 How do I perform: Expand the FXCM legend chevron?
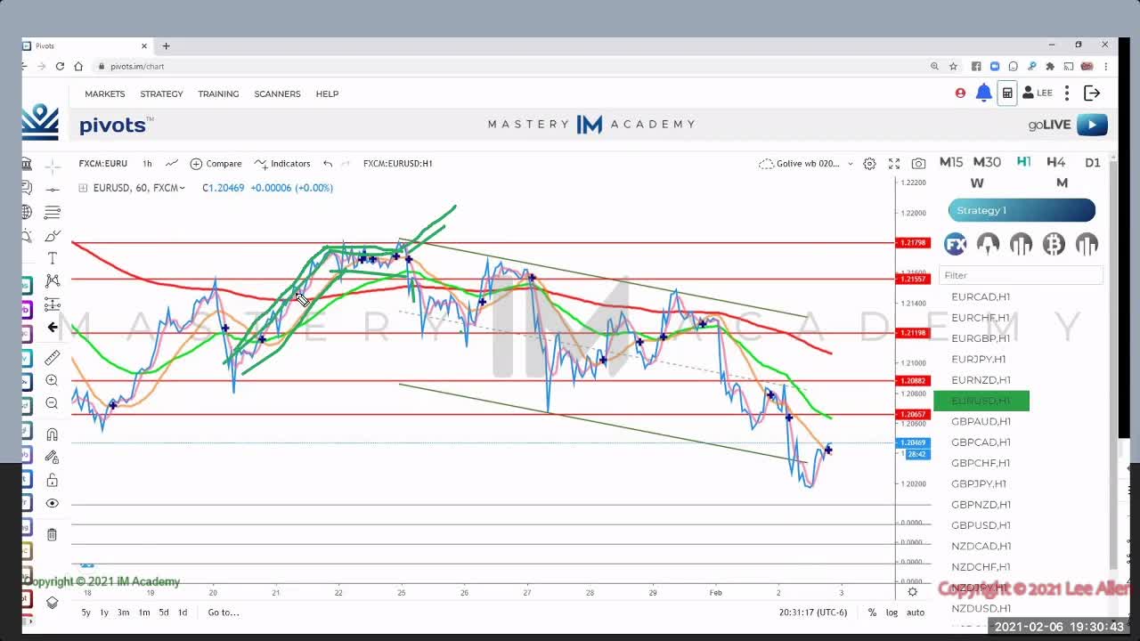tap(183, 188)
